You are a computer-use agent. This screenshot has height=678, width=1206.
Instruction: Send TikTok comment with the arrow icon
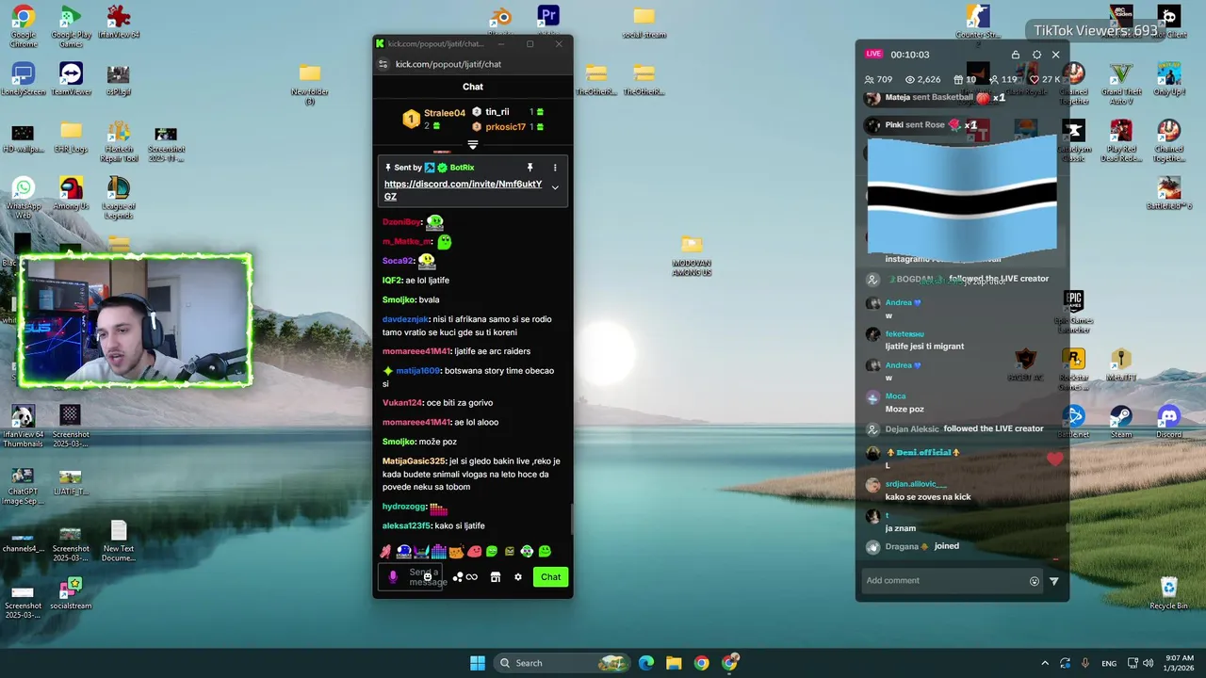coord(1054,581)
